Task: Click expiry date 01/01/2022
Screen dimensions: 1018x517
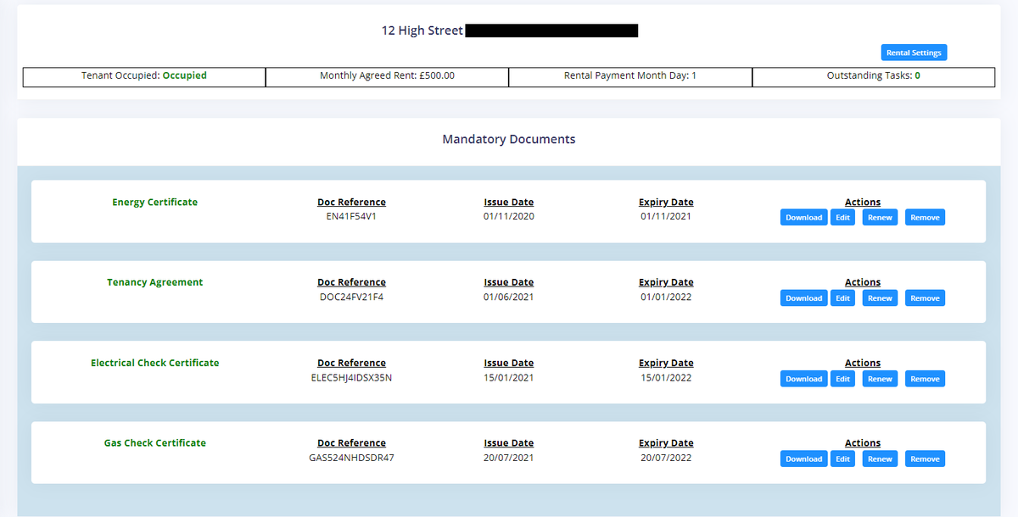Action: 666,297
